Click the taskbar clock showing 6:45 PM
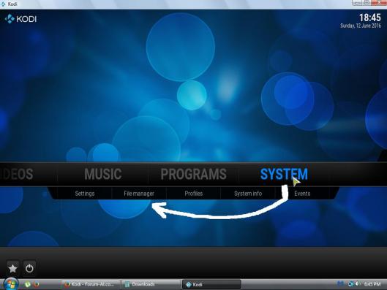Image resolution: width=387 pixels, height=290 pixels. 372,284
